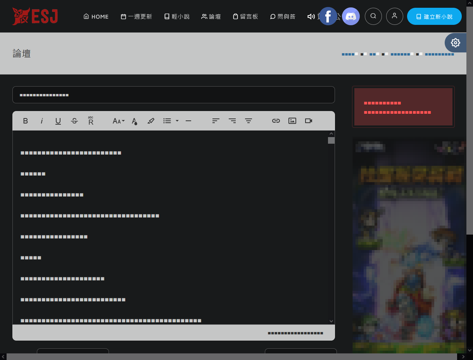Open the font size dropdown

[x=118, y=121]
